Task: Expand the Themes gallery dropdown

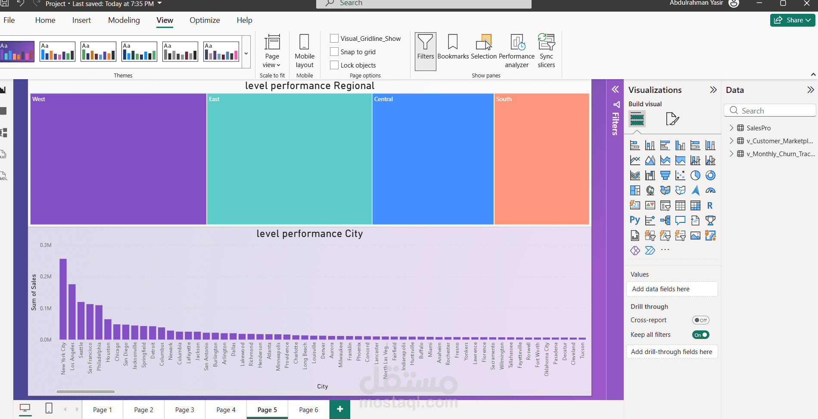Action: (246, 53)
